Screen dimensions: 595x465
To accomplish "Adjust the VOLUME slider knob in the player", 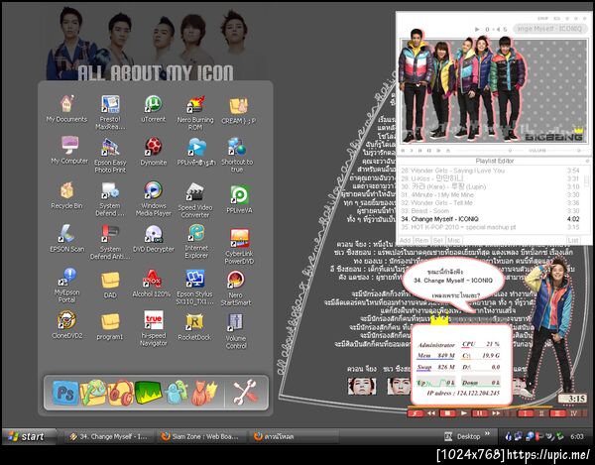I will point(579,151).
